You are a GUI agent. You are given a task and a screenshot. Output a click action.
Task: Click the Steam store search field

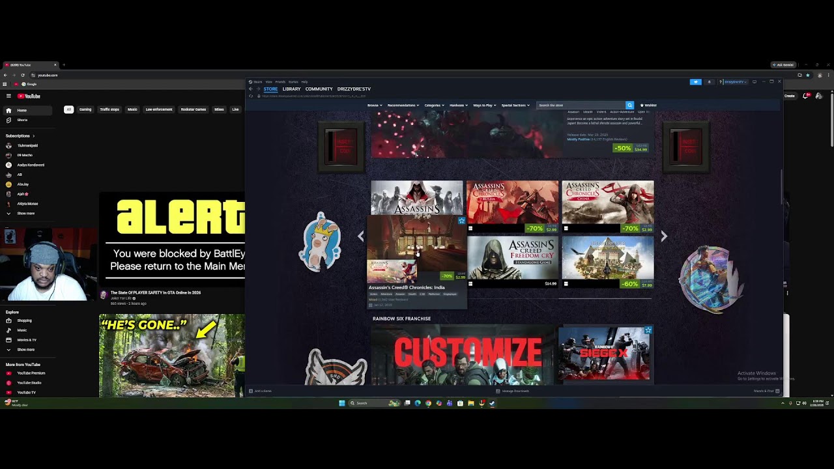pos(581,105)
